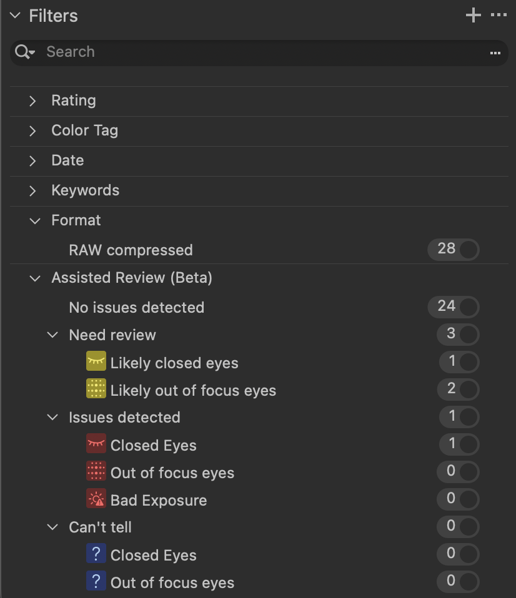This screenshot has width=516, height=598.
Task: Click the blue question mark Closed Eyes icon
Action: [x=96, y=553]
